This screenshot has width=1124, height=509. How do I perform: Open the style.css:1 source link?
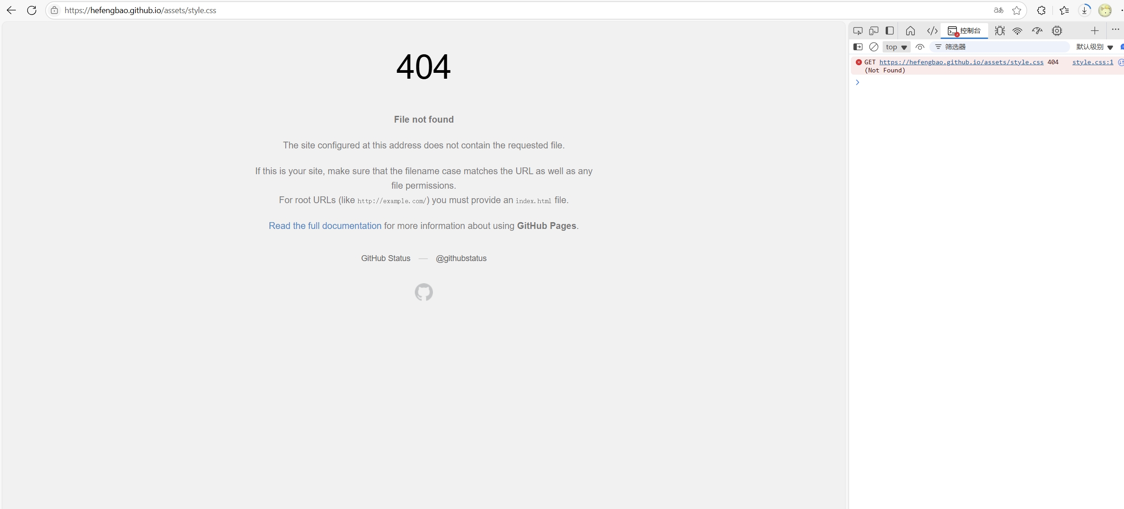(x=1092, y=62)
